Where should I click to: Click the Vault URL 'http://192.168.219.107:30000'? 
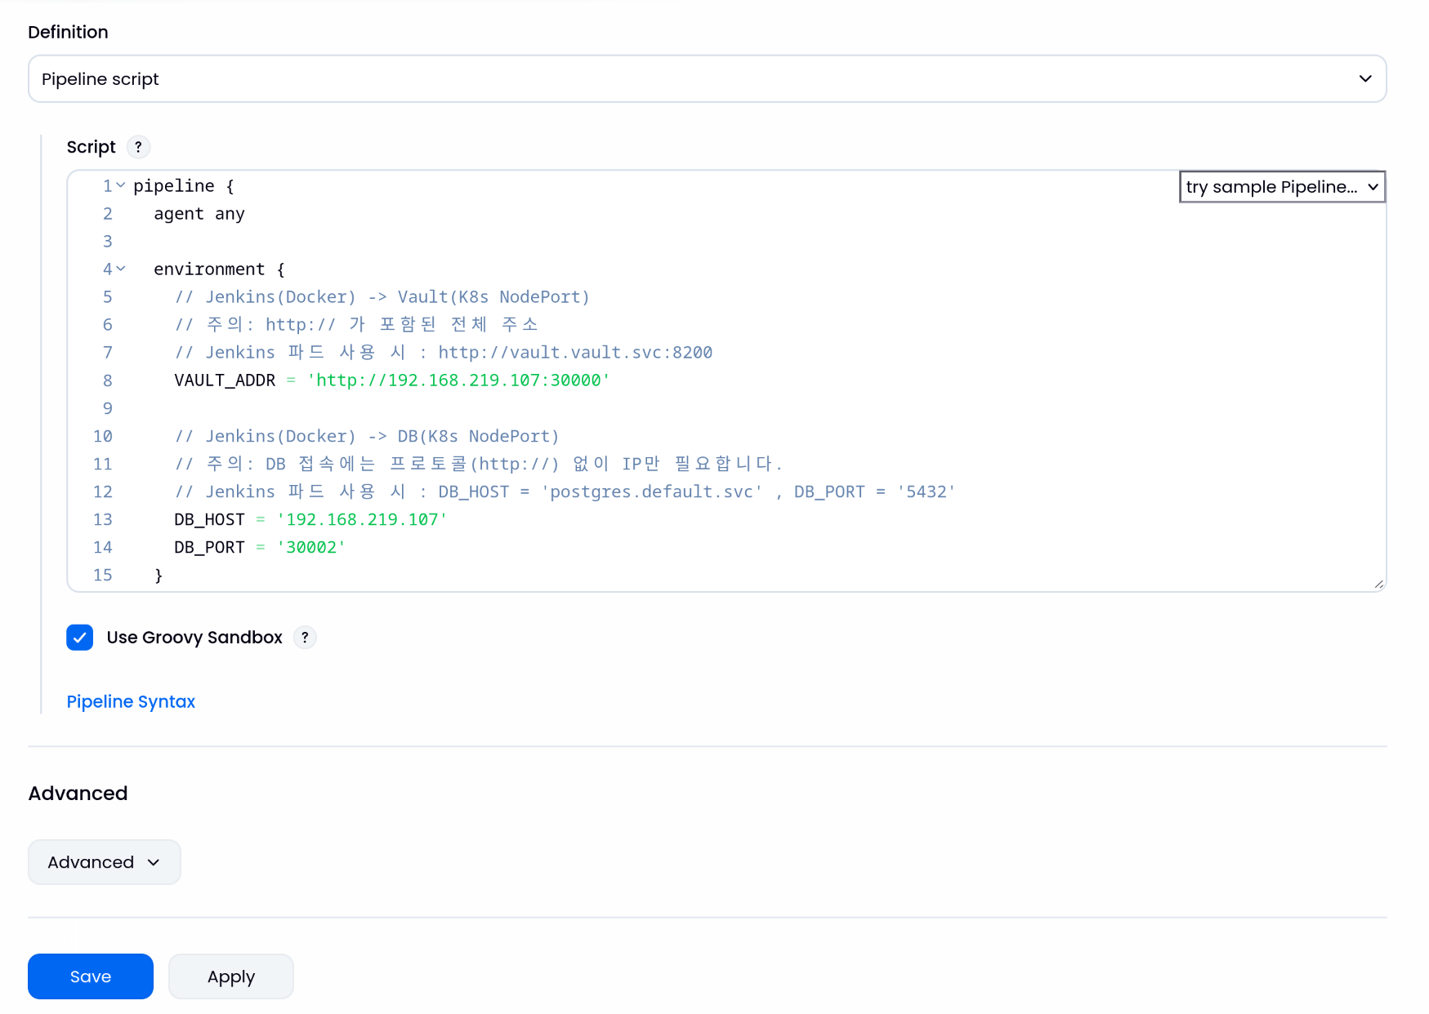[458, 380]
